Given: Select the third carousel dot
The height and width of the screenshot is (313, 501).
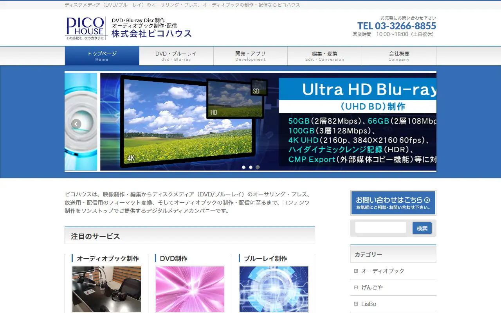Looking at the screenshot, I should 258,167.
